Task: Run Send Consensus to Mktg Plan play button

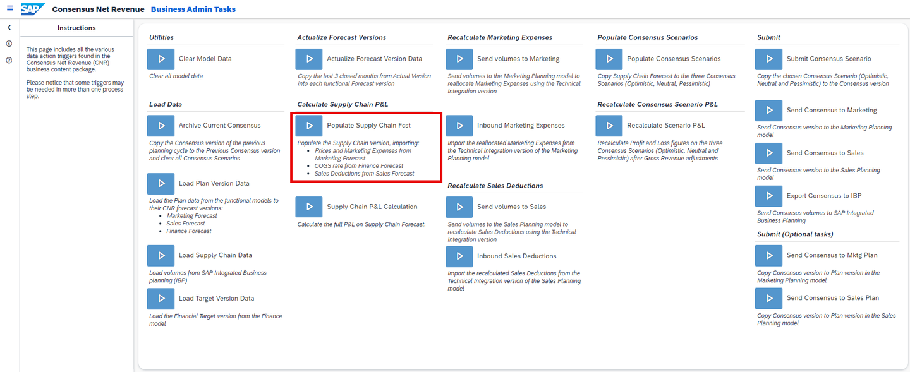Action: 769,255
